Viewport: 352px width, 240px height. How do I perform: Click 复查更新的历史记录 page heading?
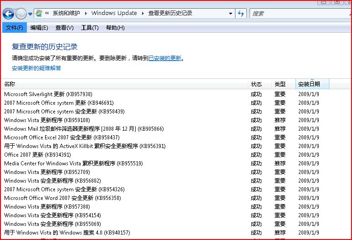(45, 46)
